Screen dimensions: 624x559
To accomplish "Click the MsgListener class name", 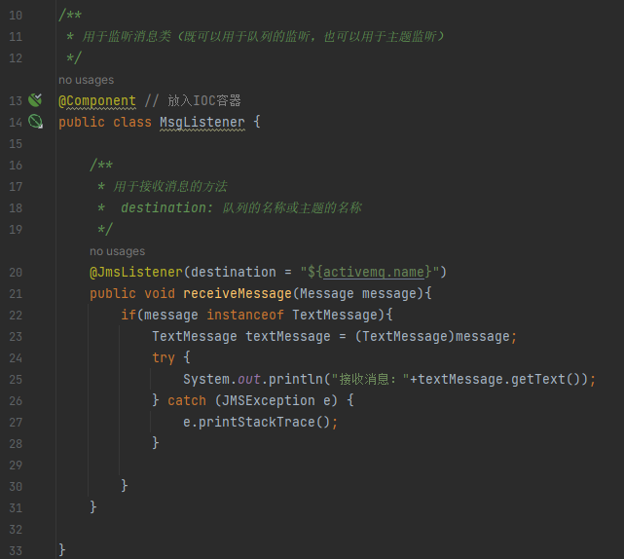I will pos(202,122).
